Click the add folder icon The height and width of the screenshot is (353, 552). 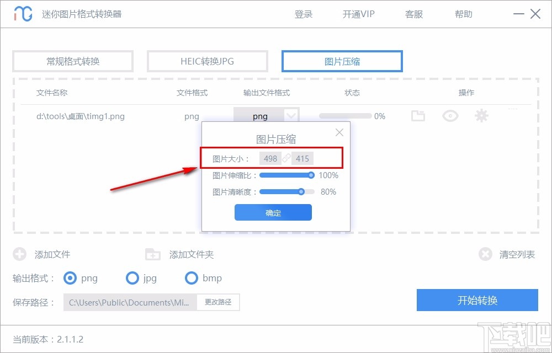[152, 254]
